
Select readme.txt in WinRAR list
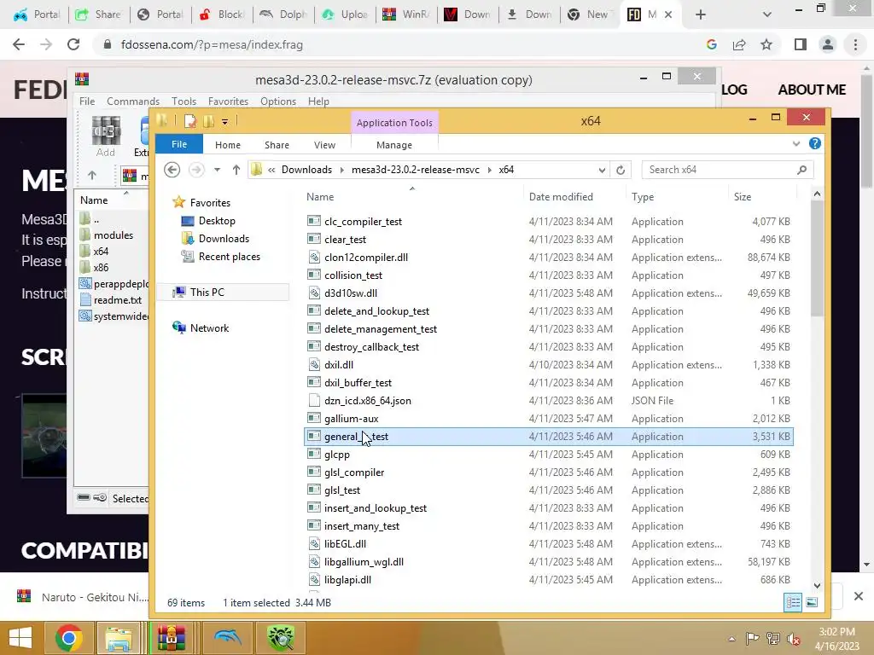click(117, 299)
